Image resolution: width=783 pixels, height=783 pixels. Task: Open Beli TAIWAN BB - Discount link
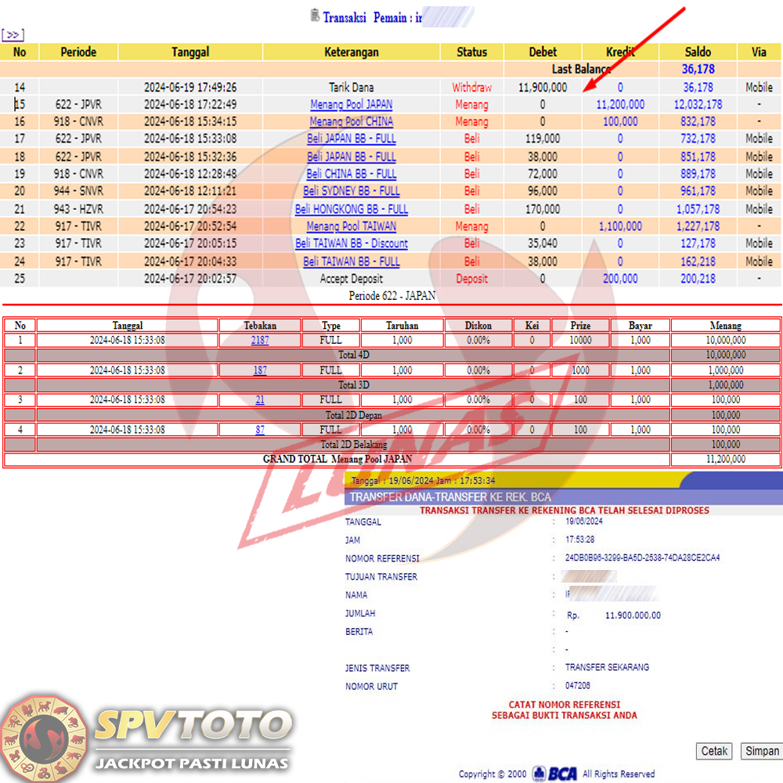[351, 244]
